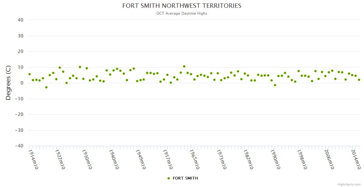Click the highest data point near 1963
This screenshot has width=364, height=187.
click(x=184, y=66)
